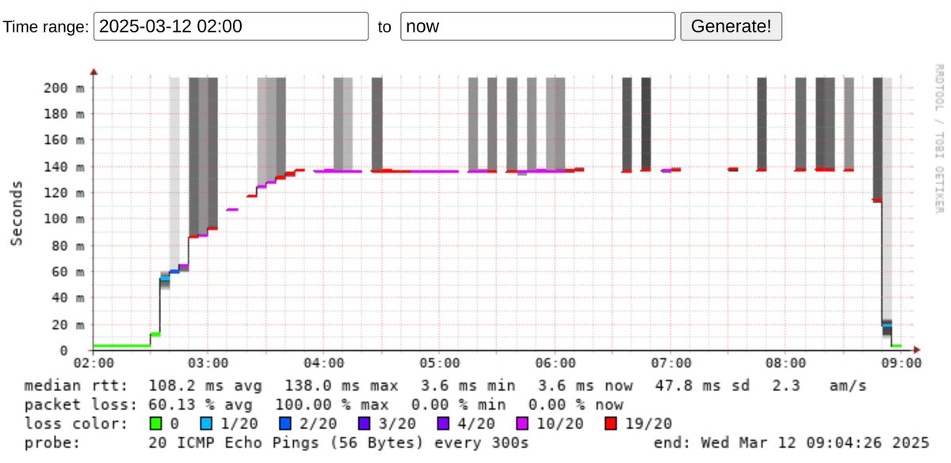Image resolution: width=951 pixels, height=463 pixels.
Task: Click the 07:00 x-axis time label
Action: (x=670, y=362)
